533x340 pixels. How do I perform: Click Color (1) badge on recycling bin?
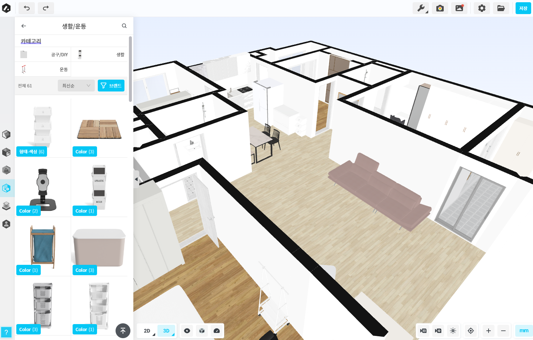tap(85, 211)
